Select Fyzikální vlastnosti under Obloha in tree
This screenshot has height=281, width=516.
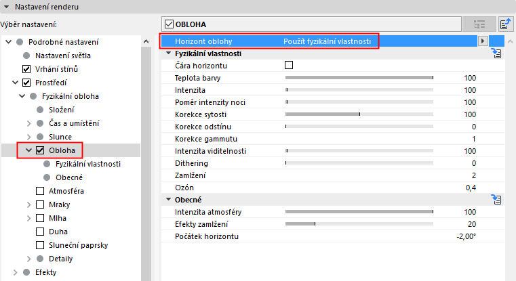[88, 164]
